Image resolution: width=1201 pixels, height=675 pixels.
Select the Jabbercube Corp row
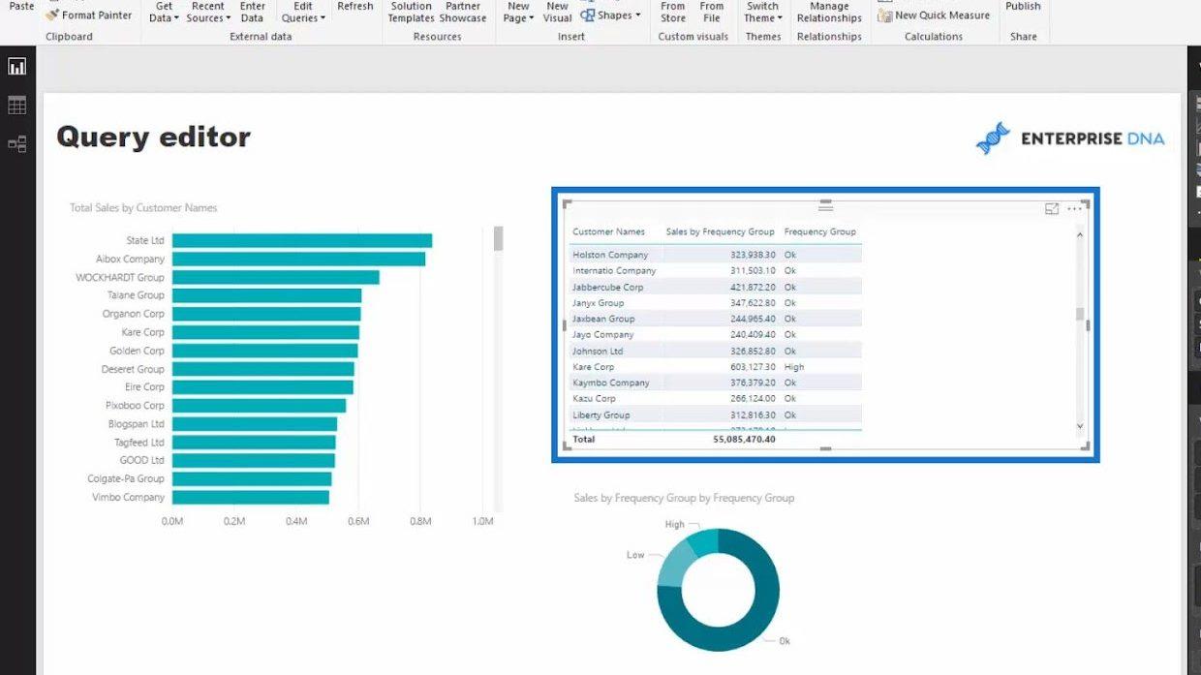tap(715, 287)
